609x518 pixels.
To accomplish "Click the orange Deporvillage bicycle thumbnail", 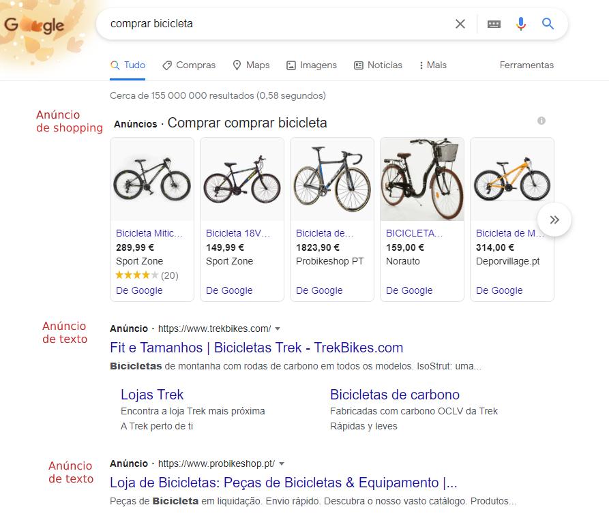I will coord(512,179).
